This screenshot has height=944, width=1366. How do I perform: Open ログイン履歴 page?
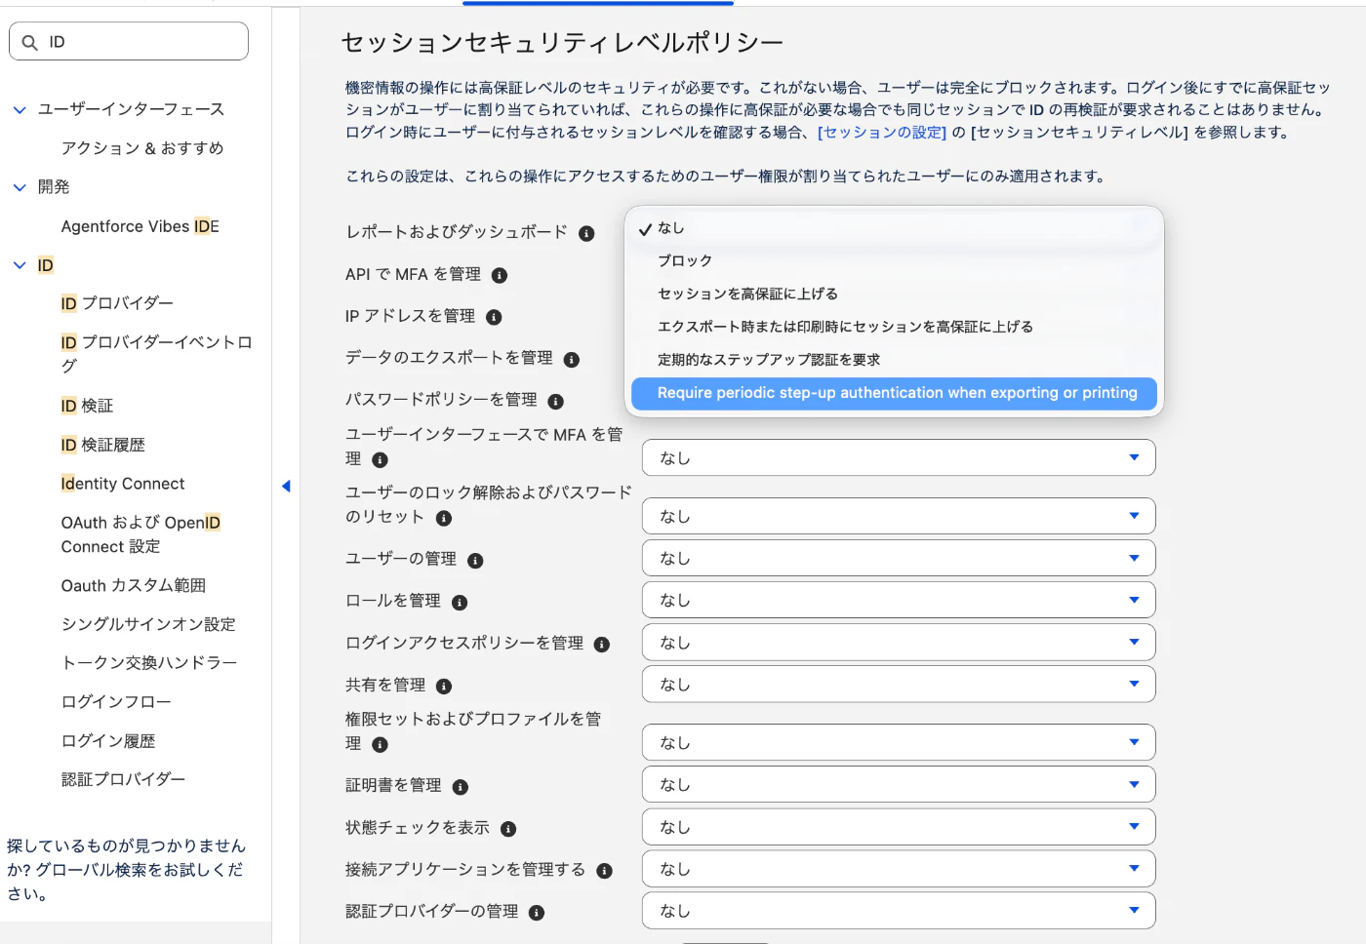click(108, 741)
